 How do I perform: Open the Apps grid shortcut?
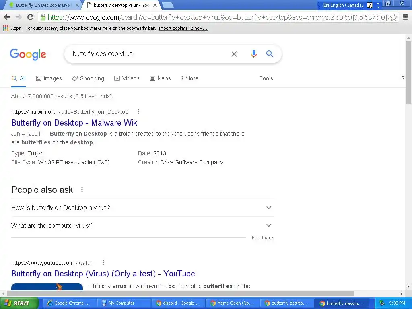tap(12, 28)
